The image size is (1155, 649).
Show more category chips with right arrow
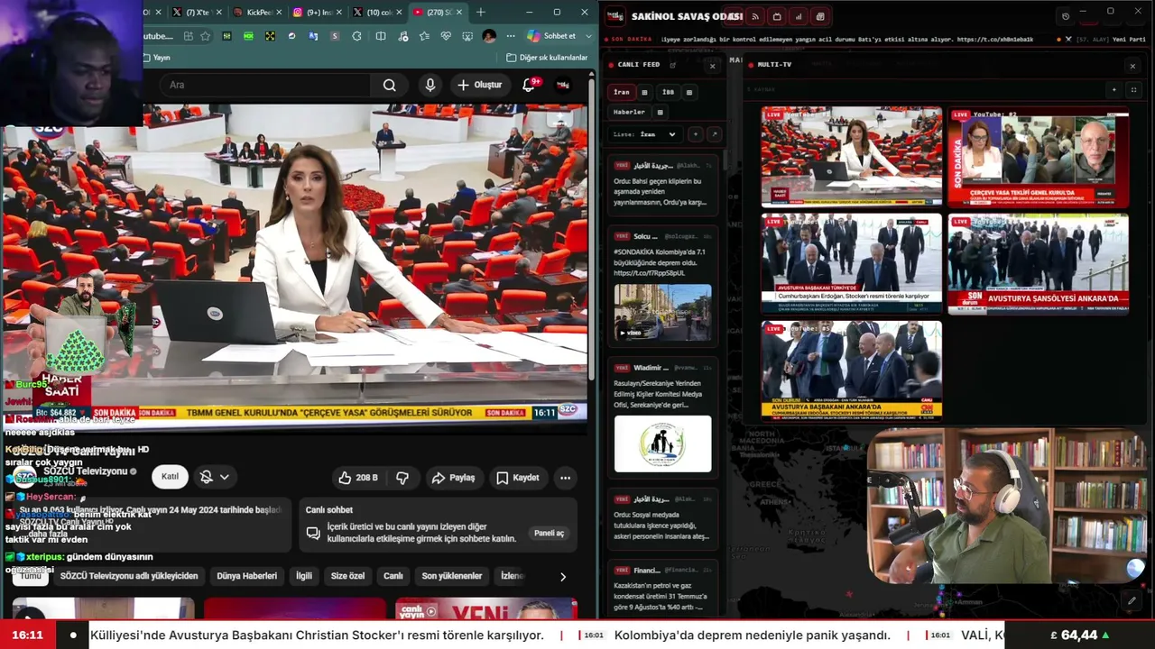point(563,576)
